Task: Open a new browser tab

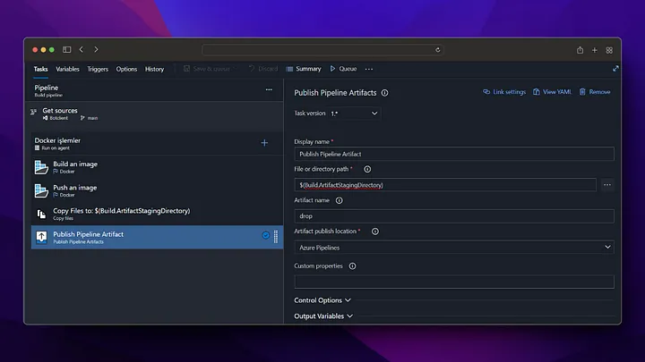Action: point(595,50)
